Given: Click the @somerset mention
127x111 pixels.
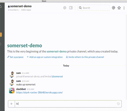Looking at the screenshot, I should coord(57,77).
